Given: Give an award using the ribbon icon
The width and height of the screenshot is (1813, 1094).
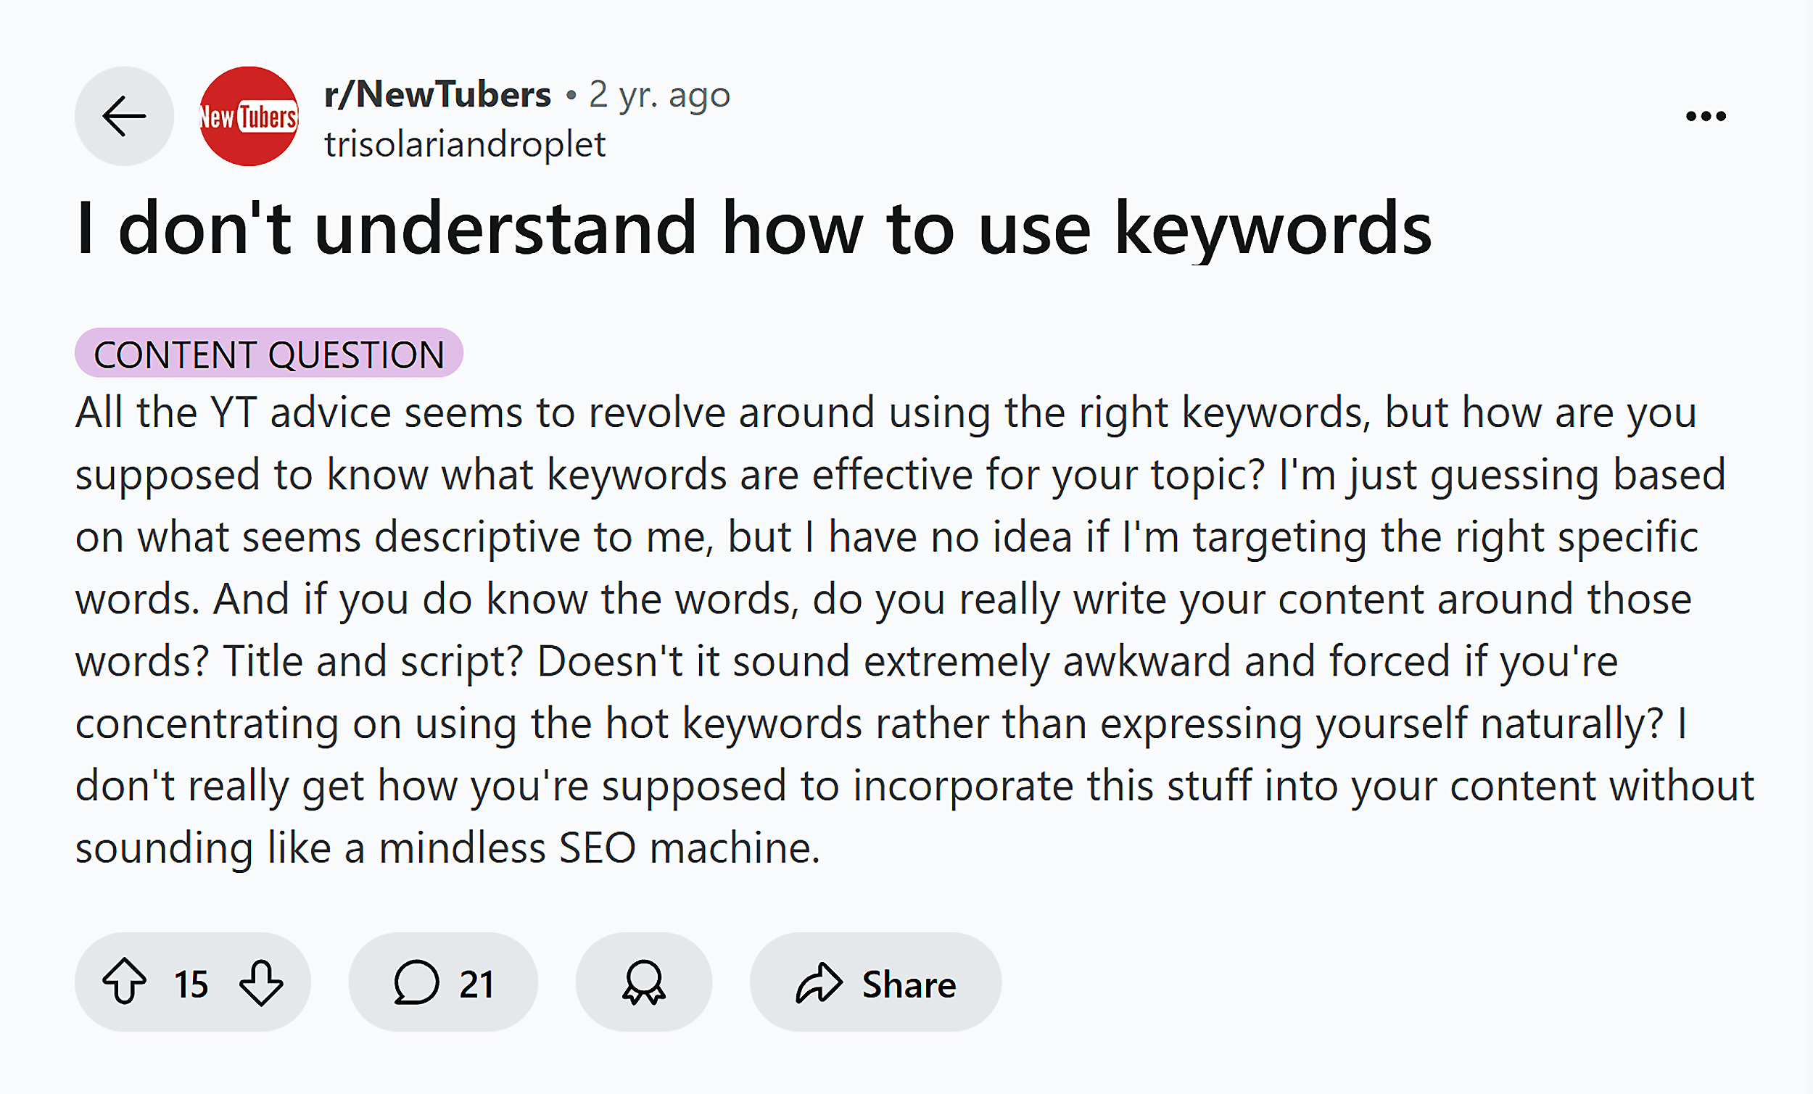Looking at the screenshot, I should coord(644,982).
